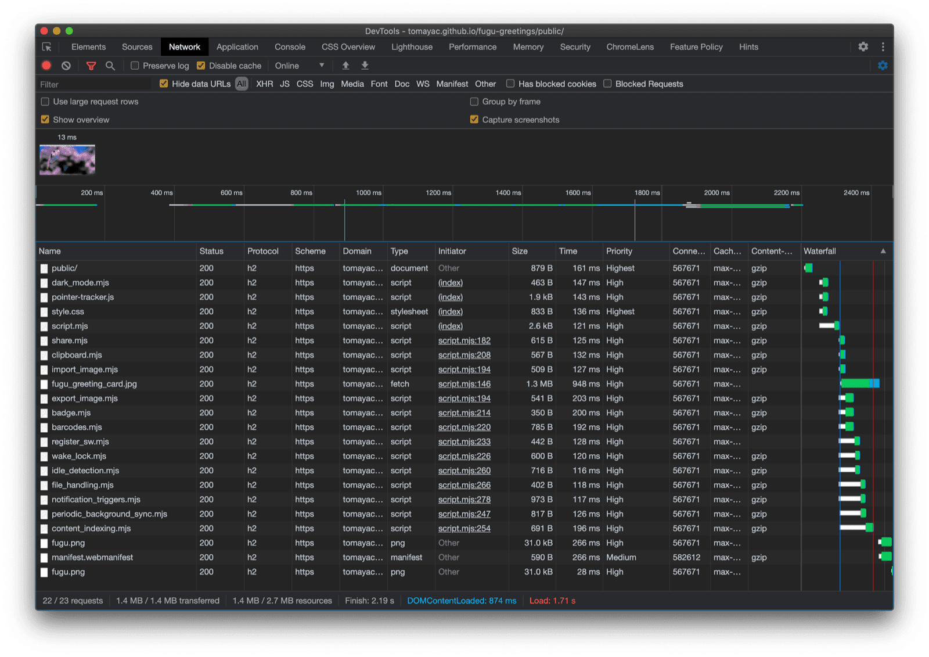The width and height of the screenshot is (929, 657).
Task: Open DevTools settings gear at top right
Action: tap(863, 46)
